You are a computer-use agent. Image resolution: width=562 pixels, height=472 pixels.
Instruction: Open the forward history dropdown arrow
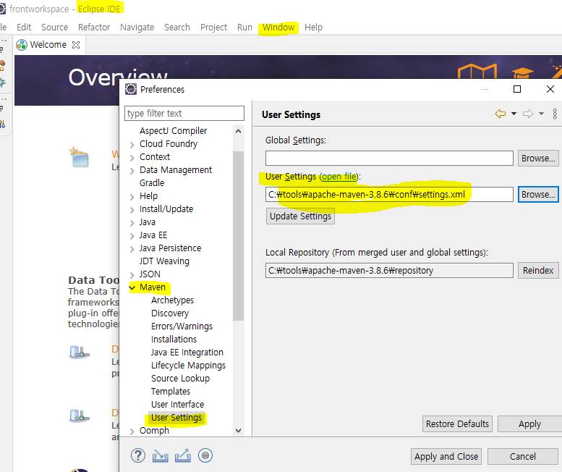tap(542, 114)
